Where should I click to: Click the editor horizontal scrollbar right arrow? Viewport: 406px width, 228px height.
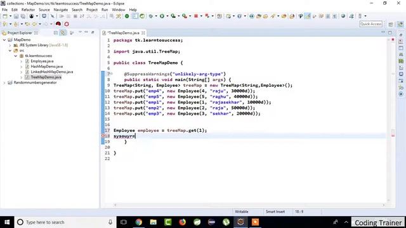click(x=384, y=205)
